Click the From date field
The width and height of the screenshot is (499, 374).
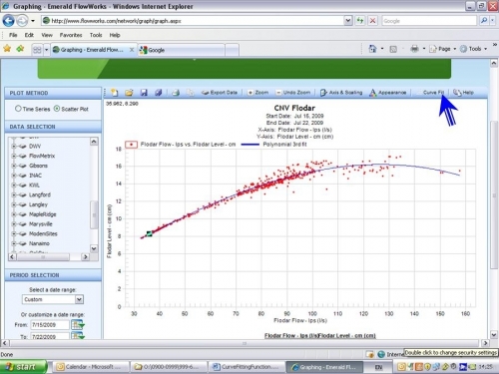click(x=50, y=325)
